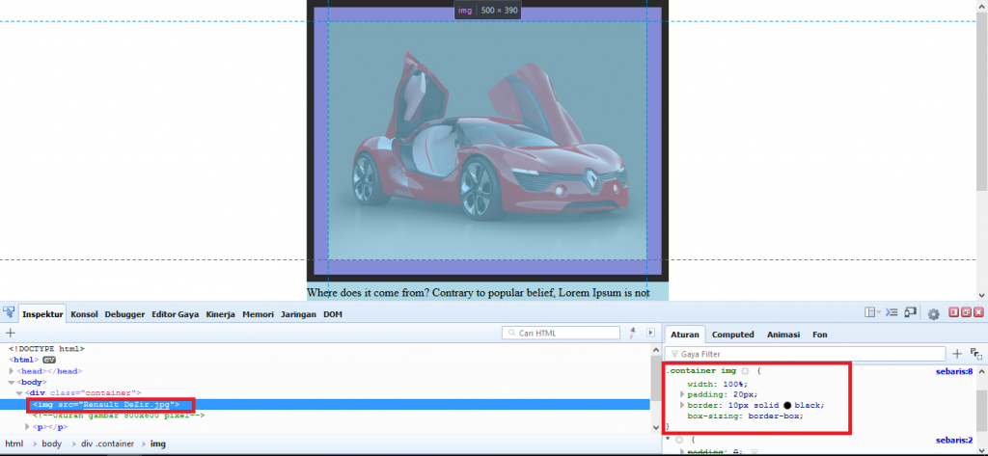Image resolution: width=988 pixels, height=456 pixels.
Task: Click into the Cari HTML search field
Action: pos(562,333)
